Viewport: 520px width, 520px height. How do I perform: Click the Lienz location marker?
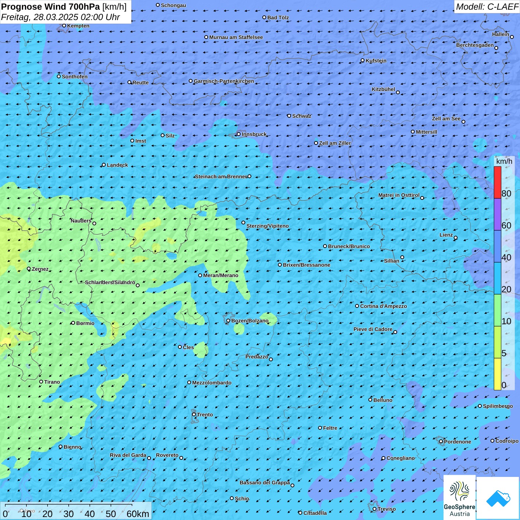click(456, 238)
